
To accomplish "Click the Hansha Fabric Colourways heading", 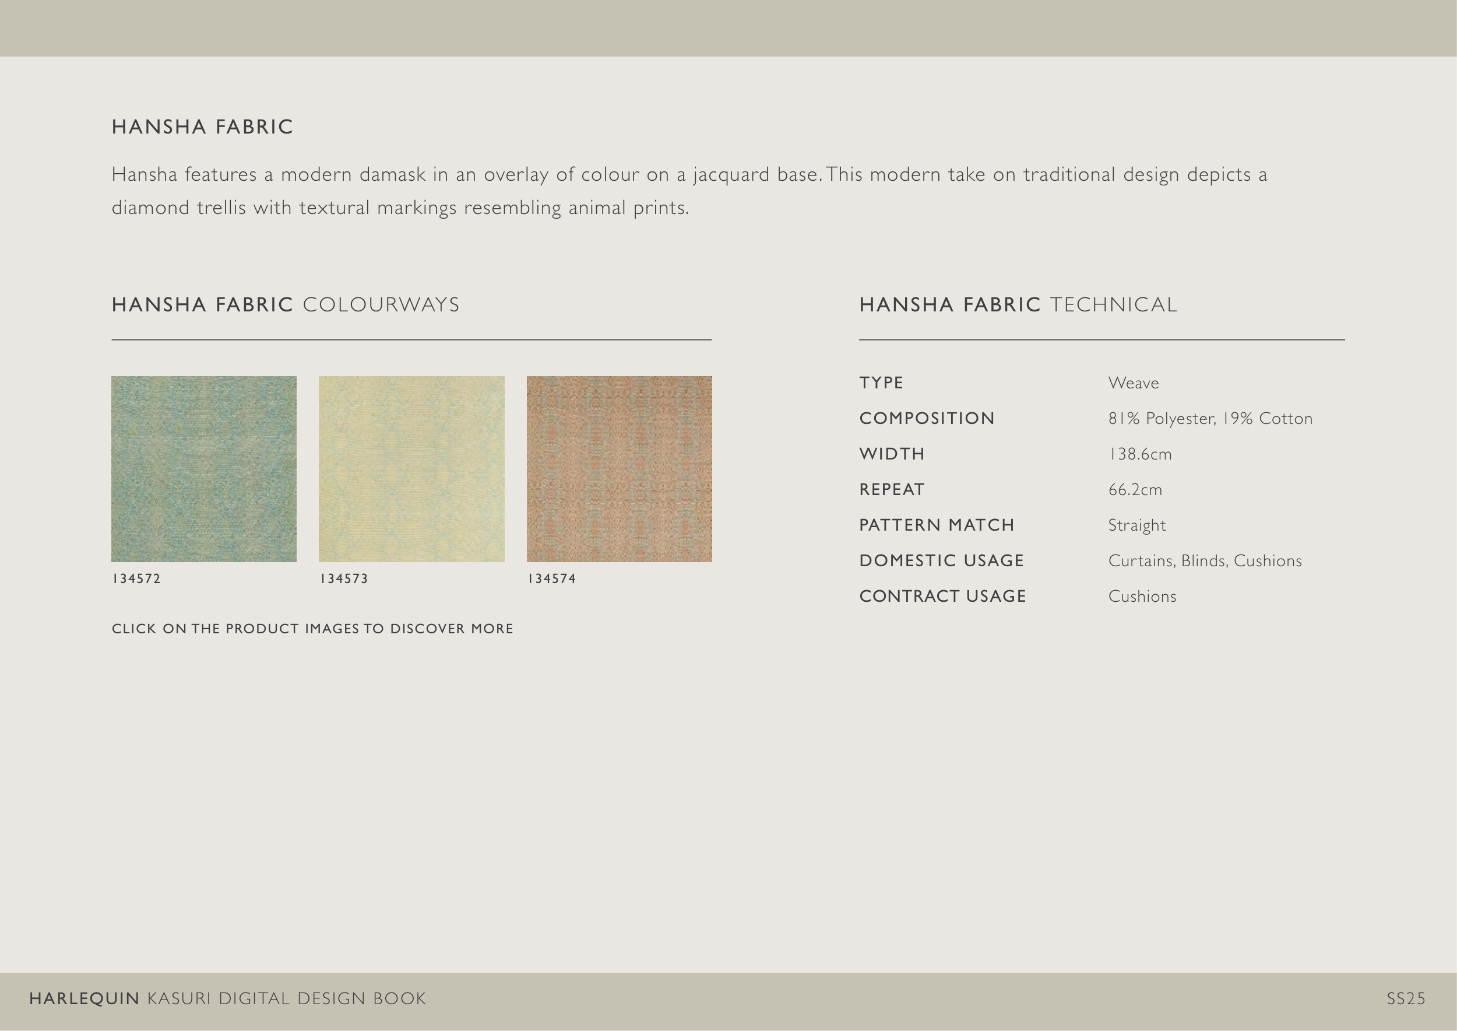I will [x=286, y=305].
